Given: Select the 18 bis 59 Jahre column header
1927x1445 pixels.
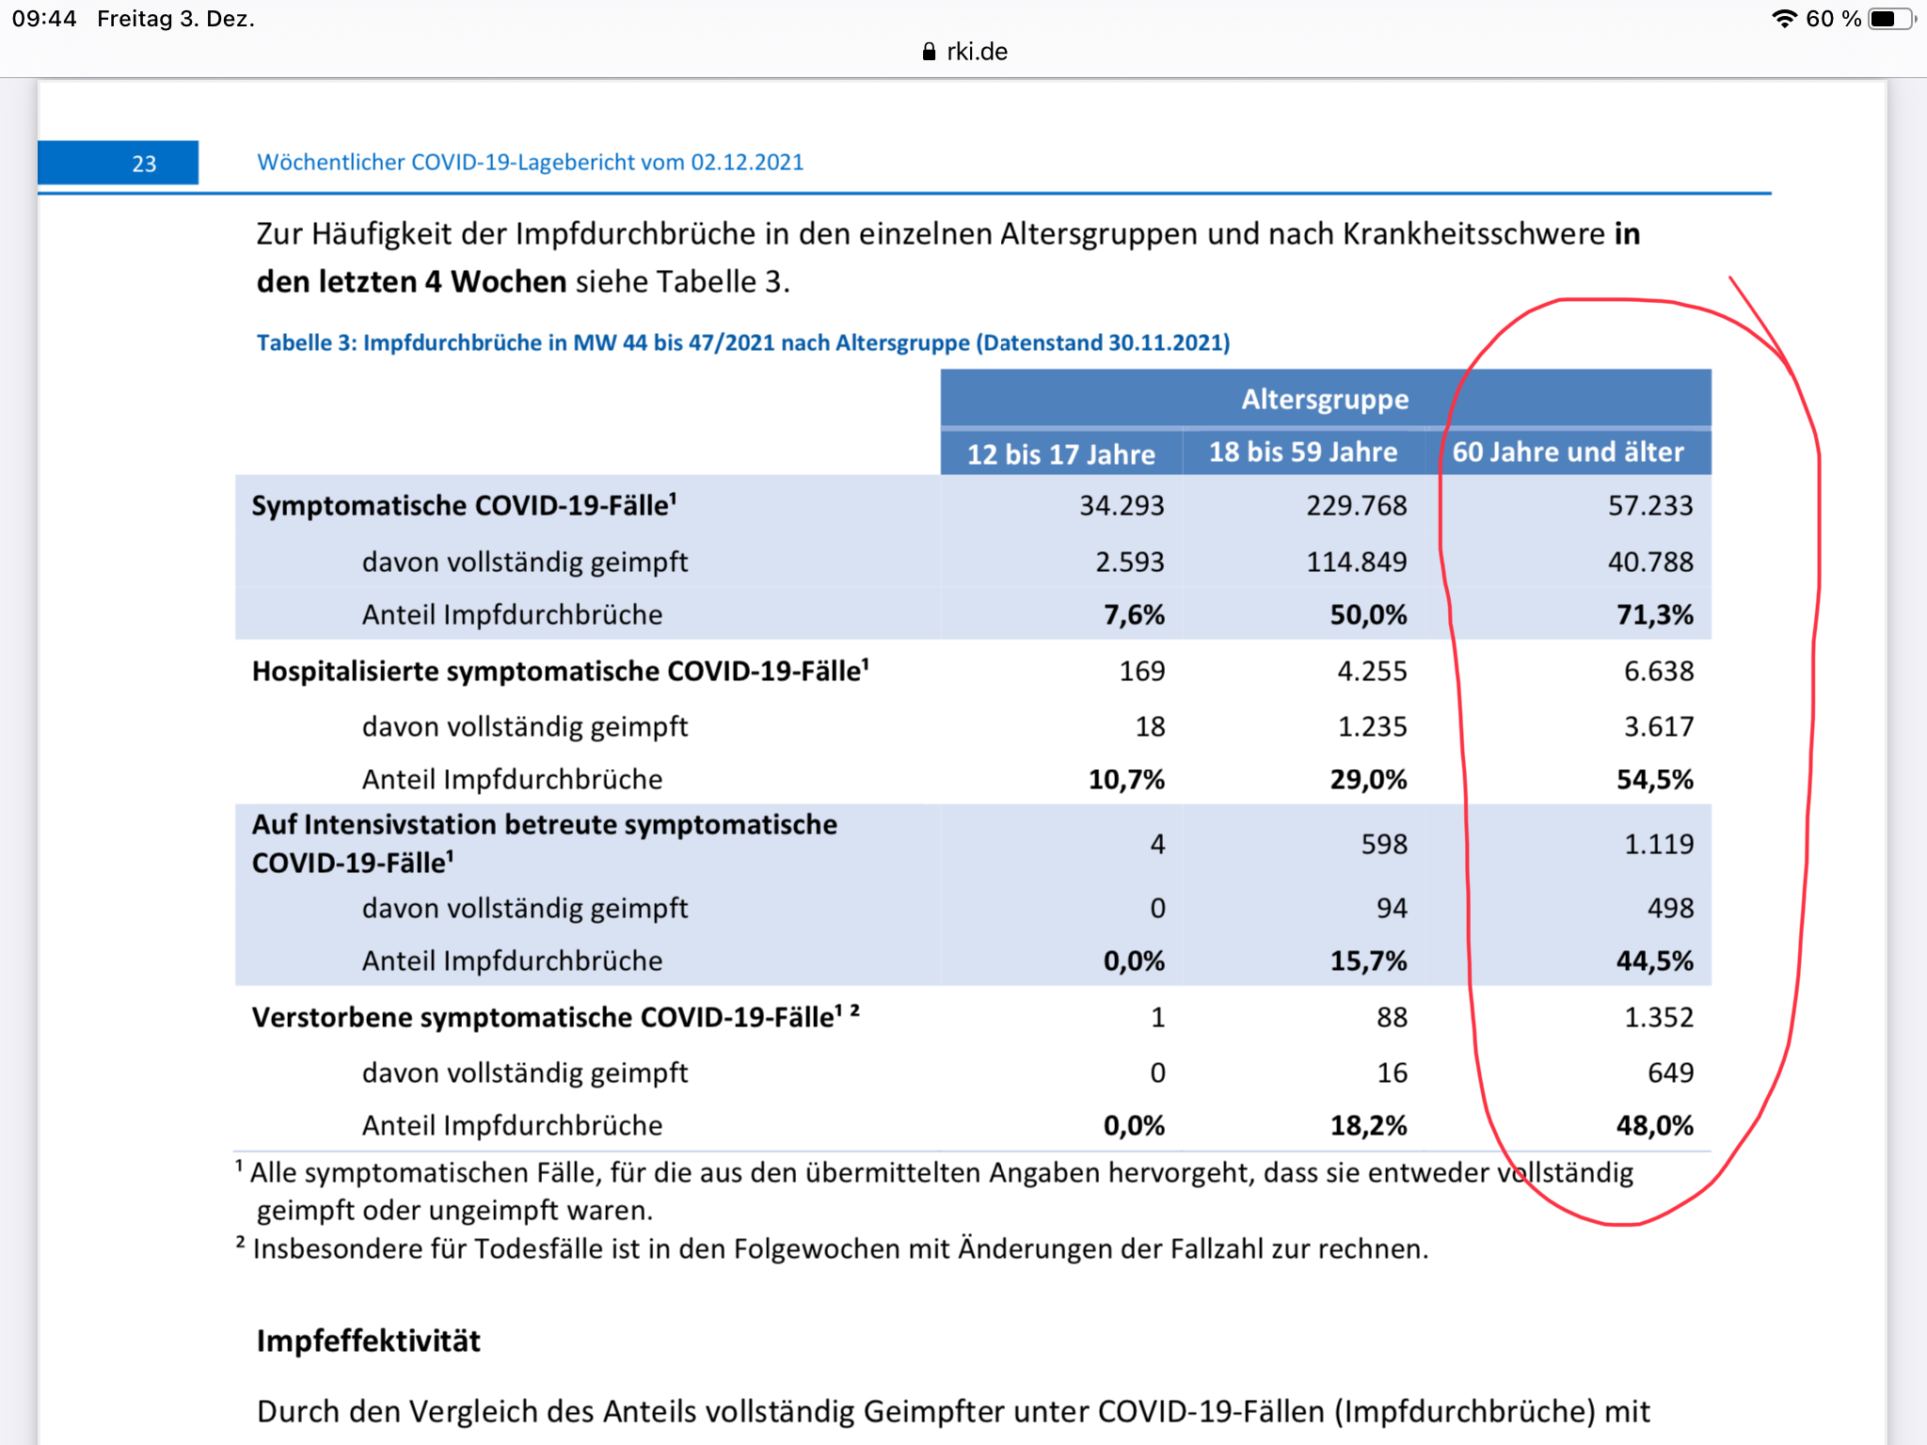Looking at the screenshot, I should [x=1303, y=453].
